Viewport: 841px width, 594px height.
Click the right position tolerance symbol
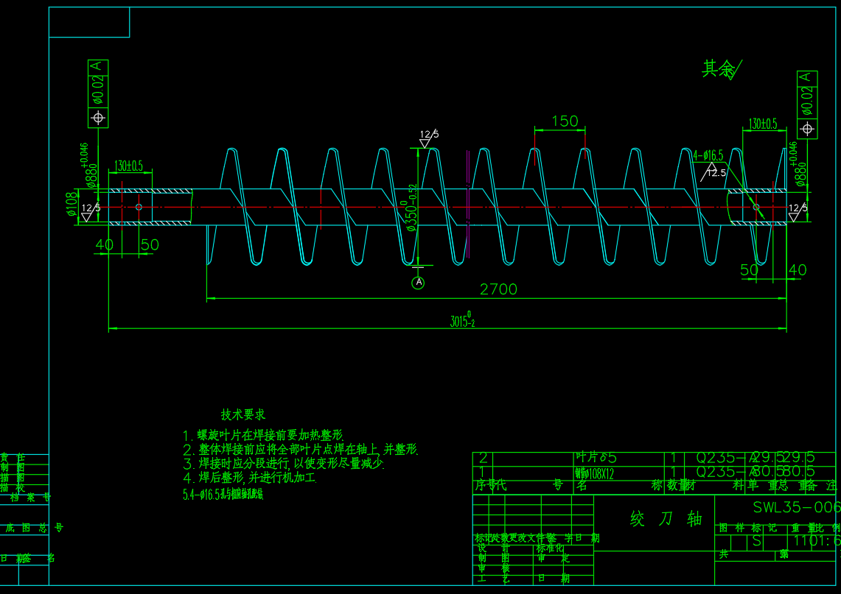pyautogui.click(x=807, y=129)
